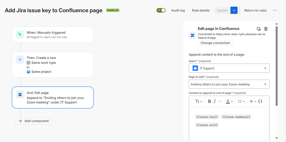The image size is (286, 142).
Task: Toggle the rule enabled switch
Action: coord(161,10)
